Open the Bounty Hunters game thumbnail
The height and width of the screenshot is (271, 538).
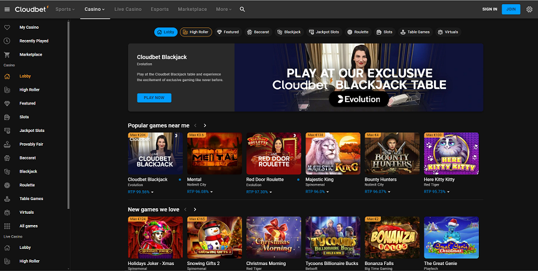(392, 153)
